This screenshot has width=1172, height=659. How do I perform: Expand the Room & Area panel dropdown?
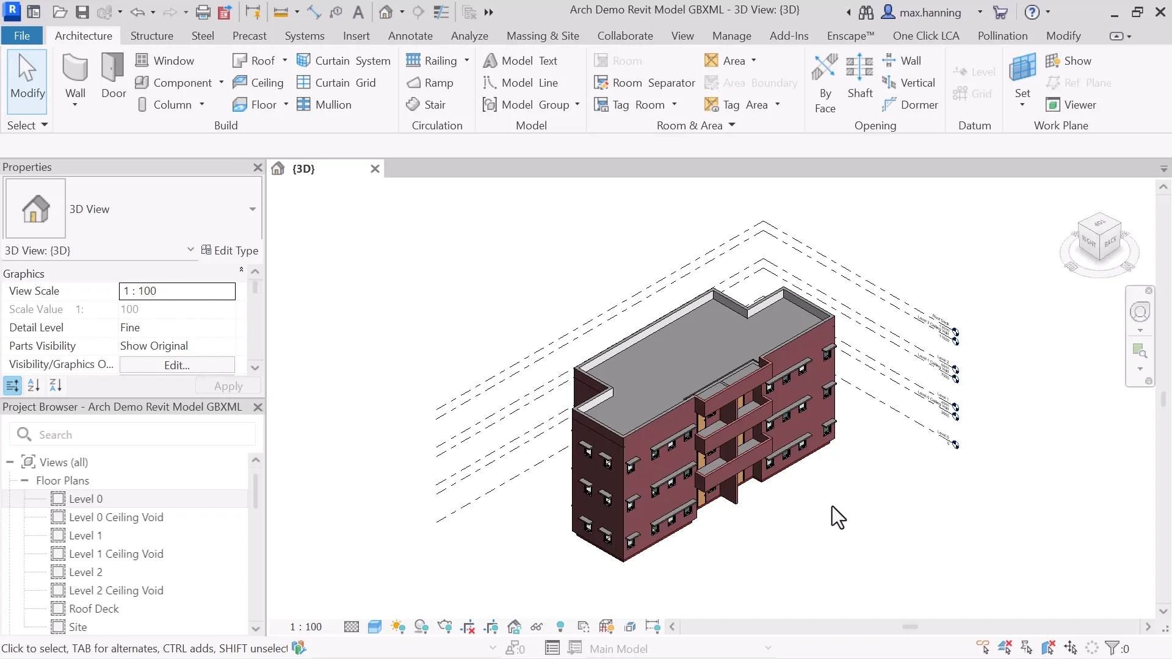point(732,125)
